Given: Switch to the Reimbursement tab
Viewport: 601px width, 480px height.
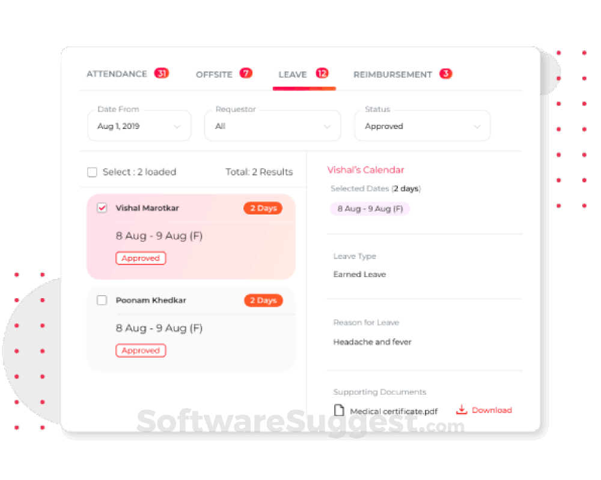Looking at the screenshot, I should point(392,74).
